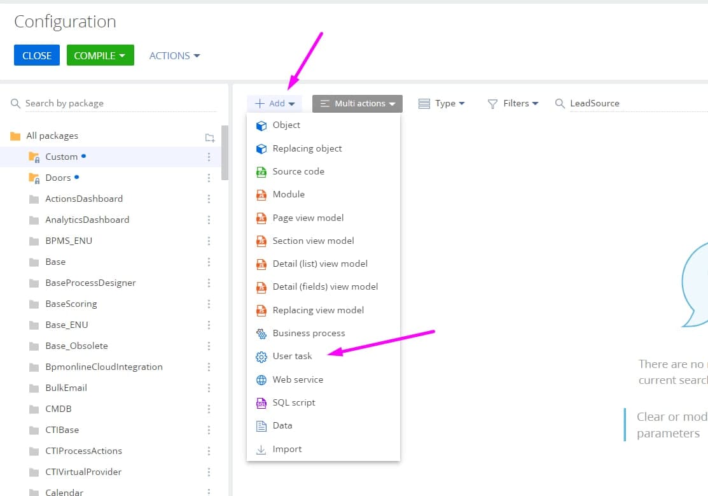Open three-dot menu for ActionsDashboard package
Image resolution: width=708 pixels, height=496 pixels.
pyautogui.click(x=209, y=199)
